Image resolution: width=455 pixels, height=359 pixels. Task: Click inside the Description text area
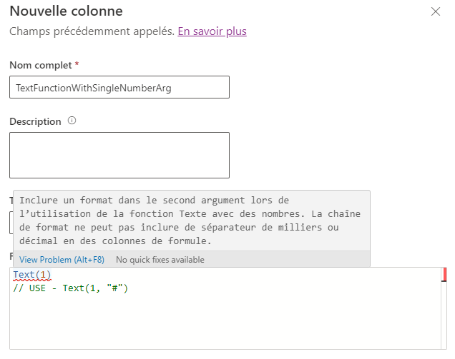[x=119, y=155]
